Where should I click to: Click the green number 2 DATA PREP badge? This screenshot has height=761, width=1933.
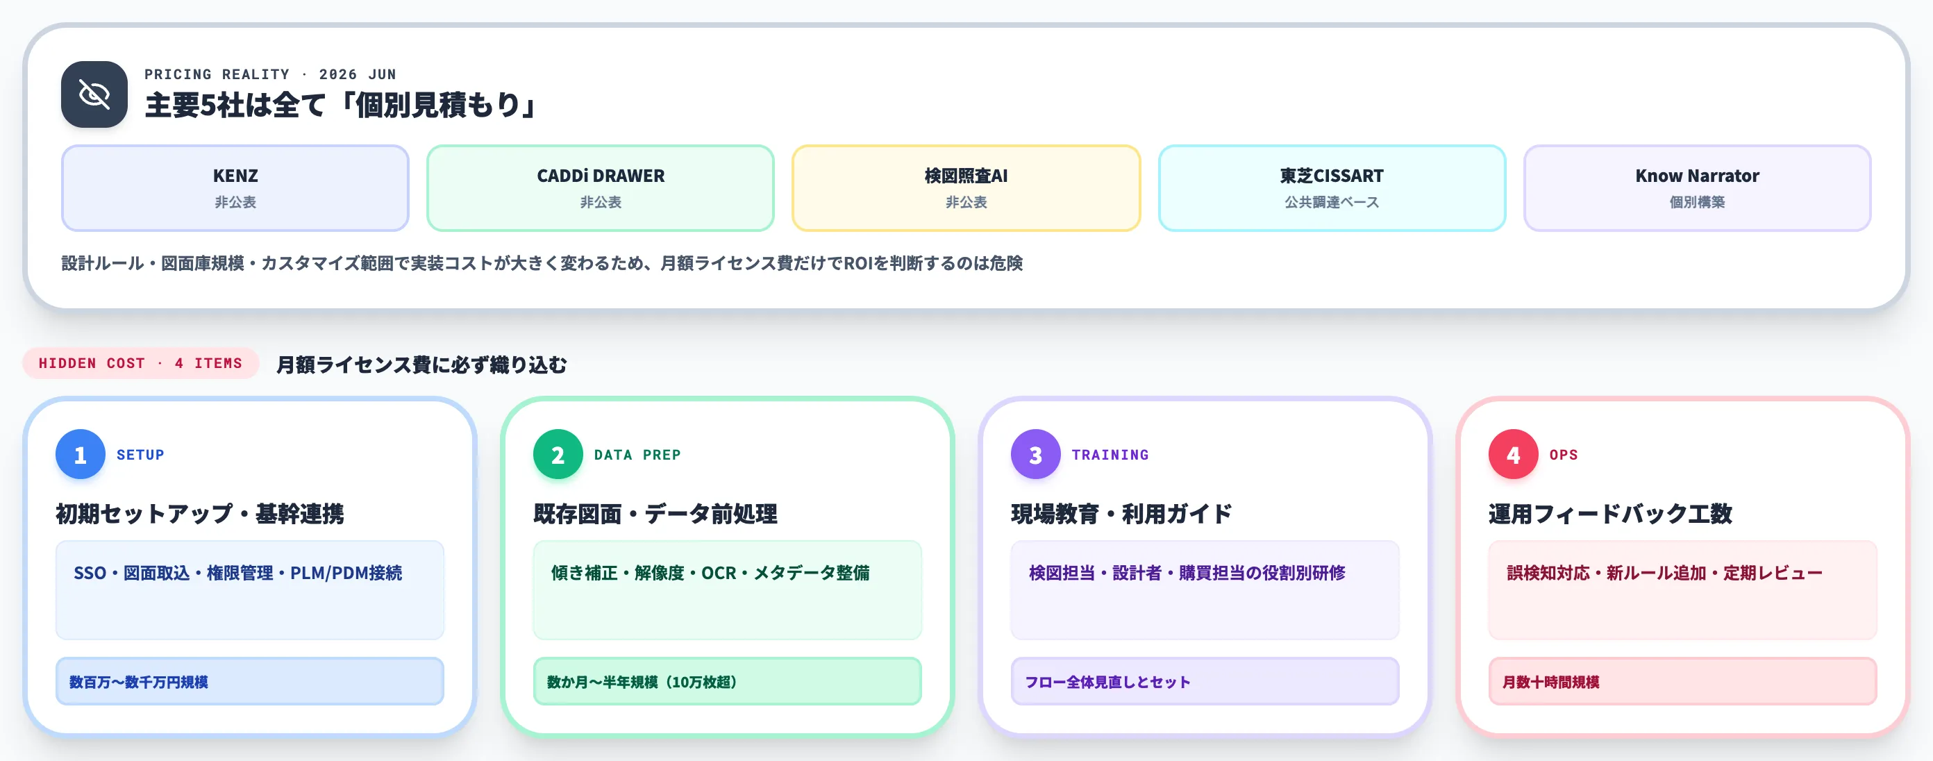coord(558,454)
